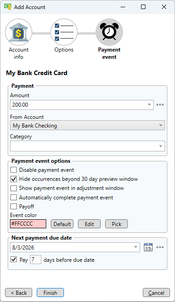Enable Disable payment event checkbox
This screenshot has height=302, width=175.
click(x=14, y=170)
